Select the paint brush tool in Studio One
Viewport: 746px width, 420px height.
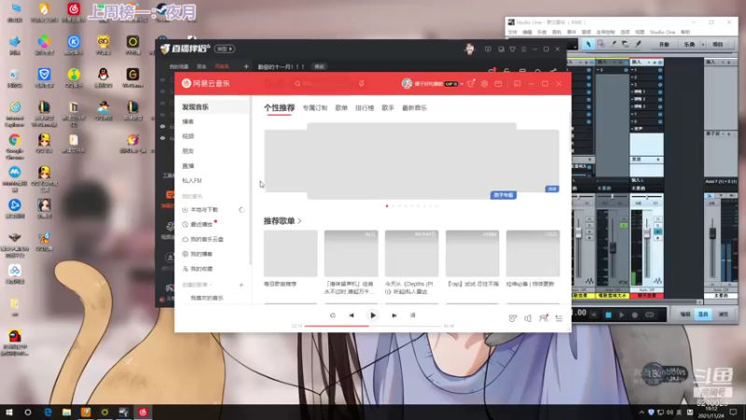pos(638,44)
